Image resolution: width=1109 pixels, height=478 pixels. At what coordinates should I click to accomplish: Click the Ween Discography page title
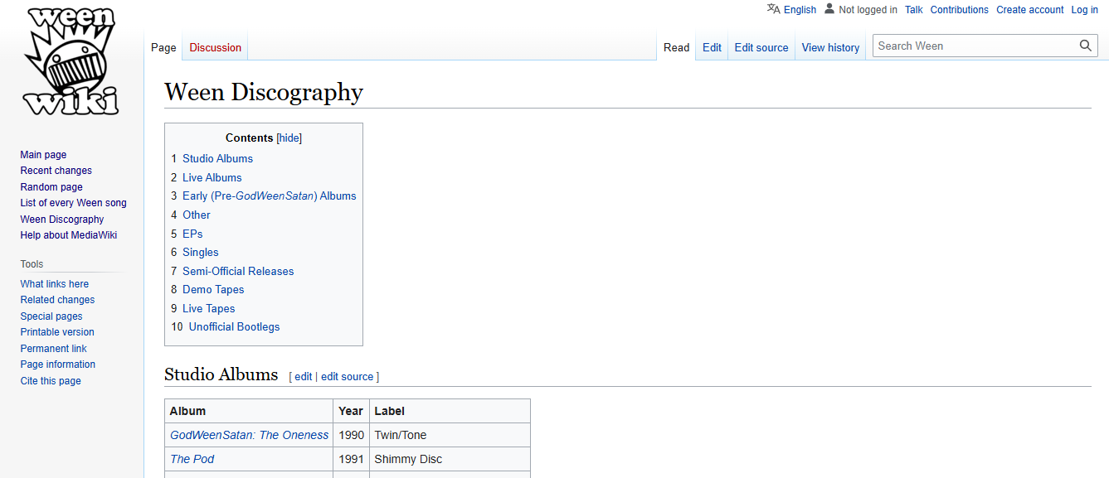pos(264,91)
